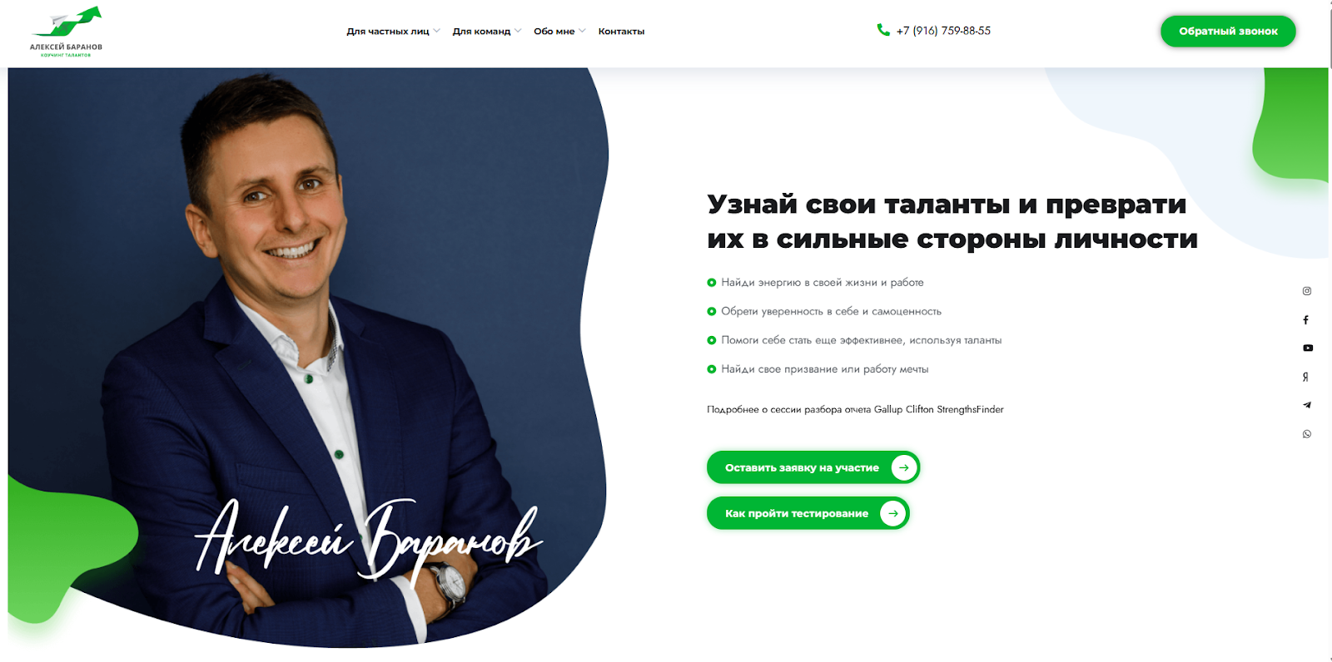Expand the Для команд dropdown chevron
The image size is (1332, 662).
pos(518,31)
